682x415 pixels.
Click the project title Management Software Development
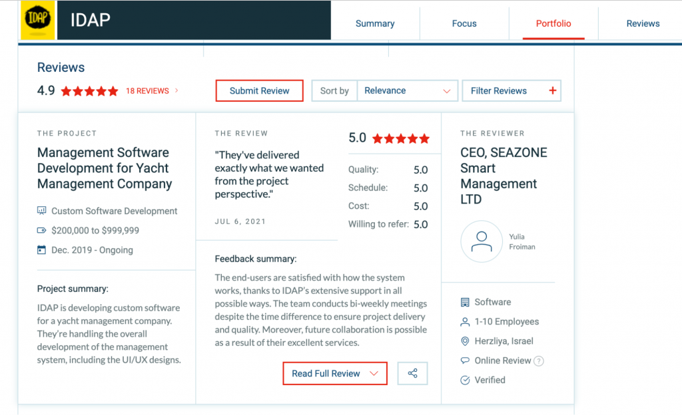coord(105,168)
